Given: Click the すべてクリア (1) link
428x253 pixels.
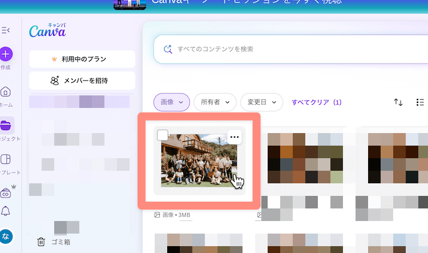Looking at the screenshot, I should click(x=316, y=102).
